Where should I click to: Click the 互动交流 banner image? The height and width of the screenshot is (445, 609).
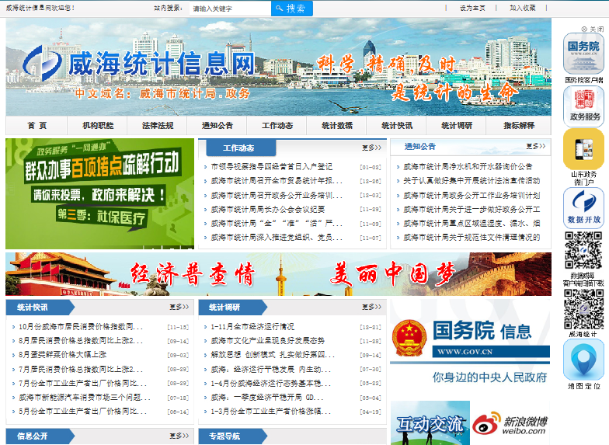(x=430, y=423)
